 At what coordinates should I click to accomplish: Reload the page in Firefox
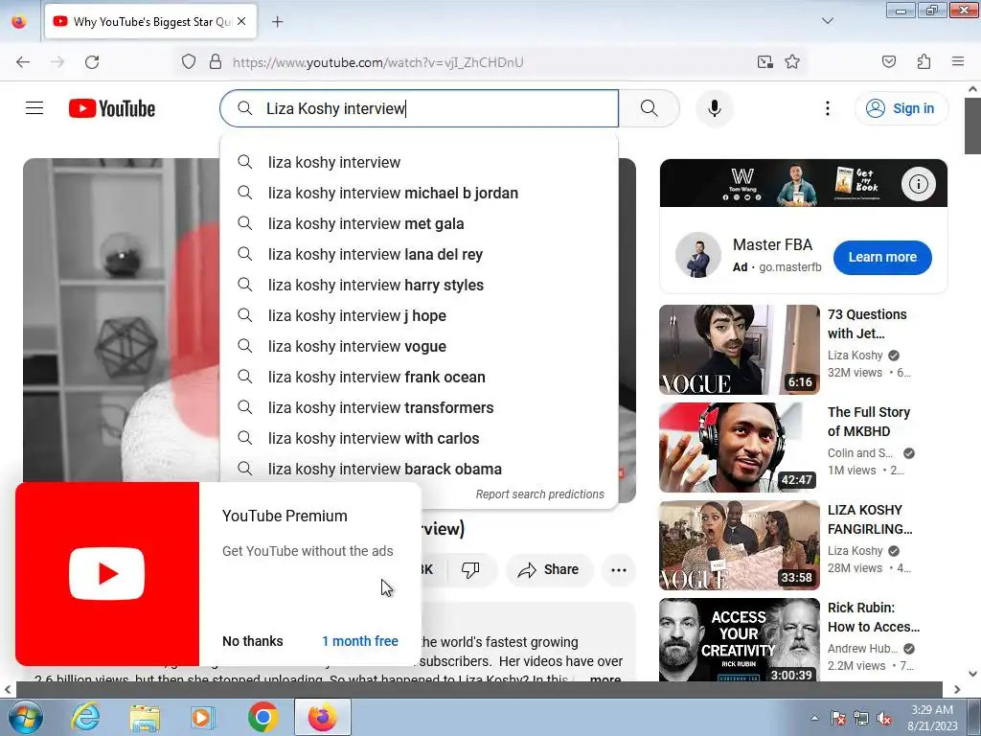(x=92, y=62)
